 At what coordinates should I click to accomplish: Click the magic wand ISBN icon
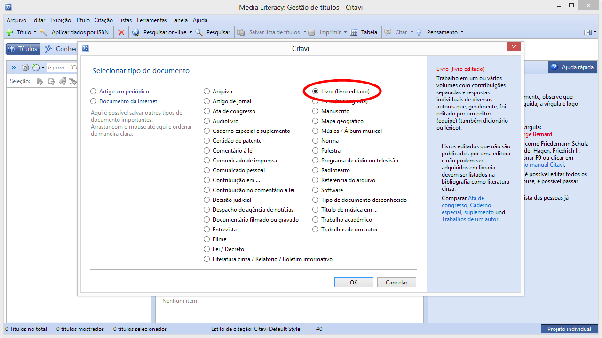click(x=43, y=32)
